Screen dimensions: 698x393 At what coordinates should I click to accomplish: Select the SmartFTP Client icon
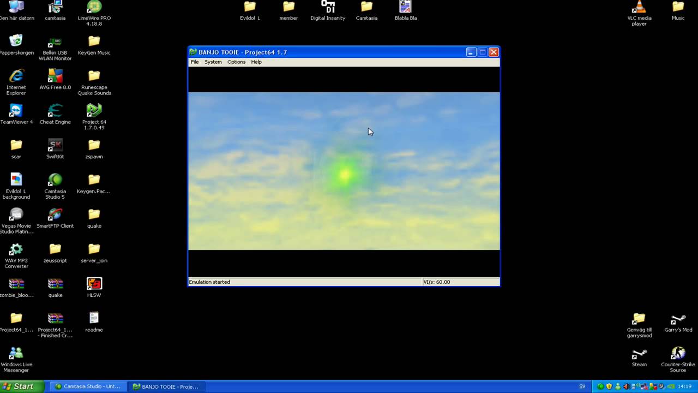[x=55, y=218]
